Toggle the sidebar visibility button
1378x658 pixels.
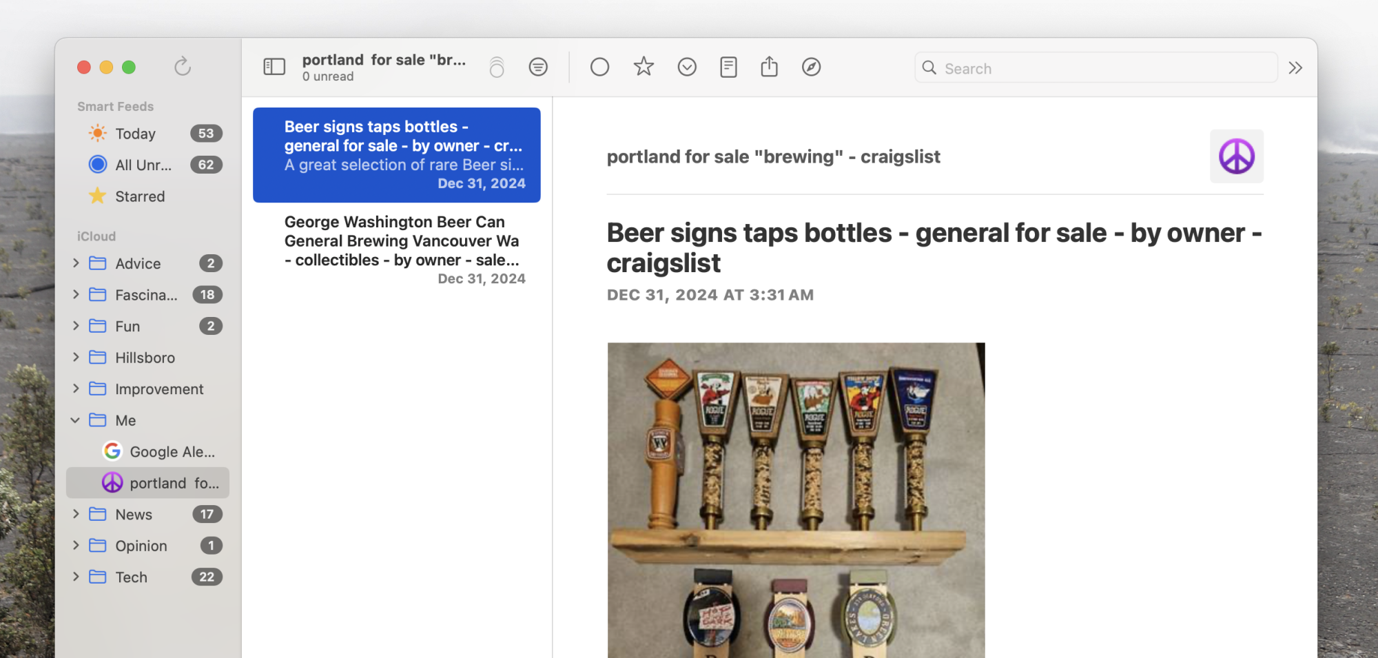coord(274,67)
